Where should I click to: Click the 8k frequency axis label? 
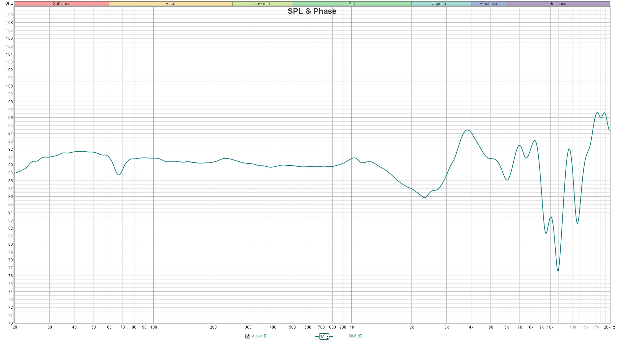[x=531, y=327]
